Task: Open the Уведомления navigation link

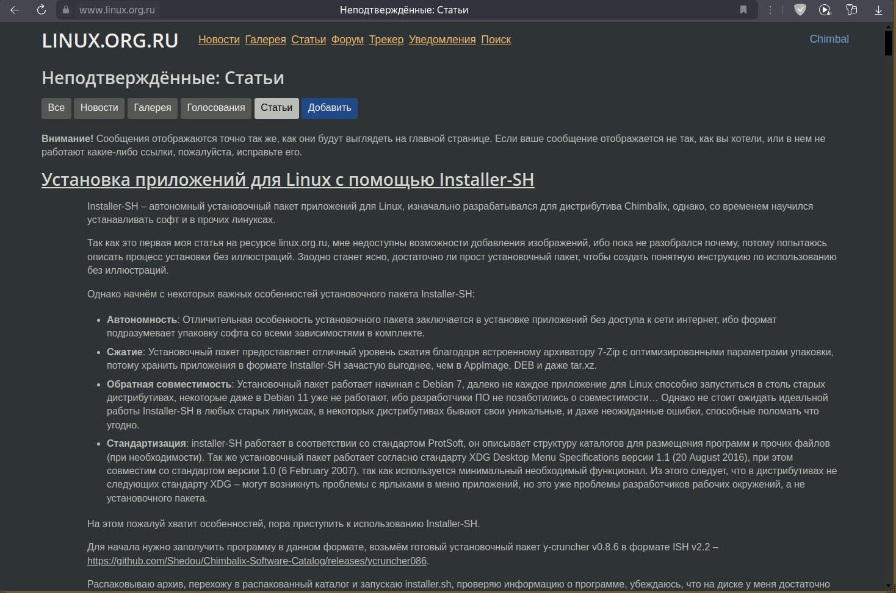Action: coord(443,40)
